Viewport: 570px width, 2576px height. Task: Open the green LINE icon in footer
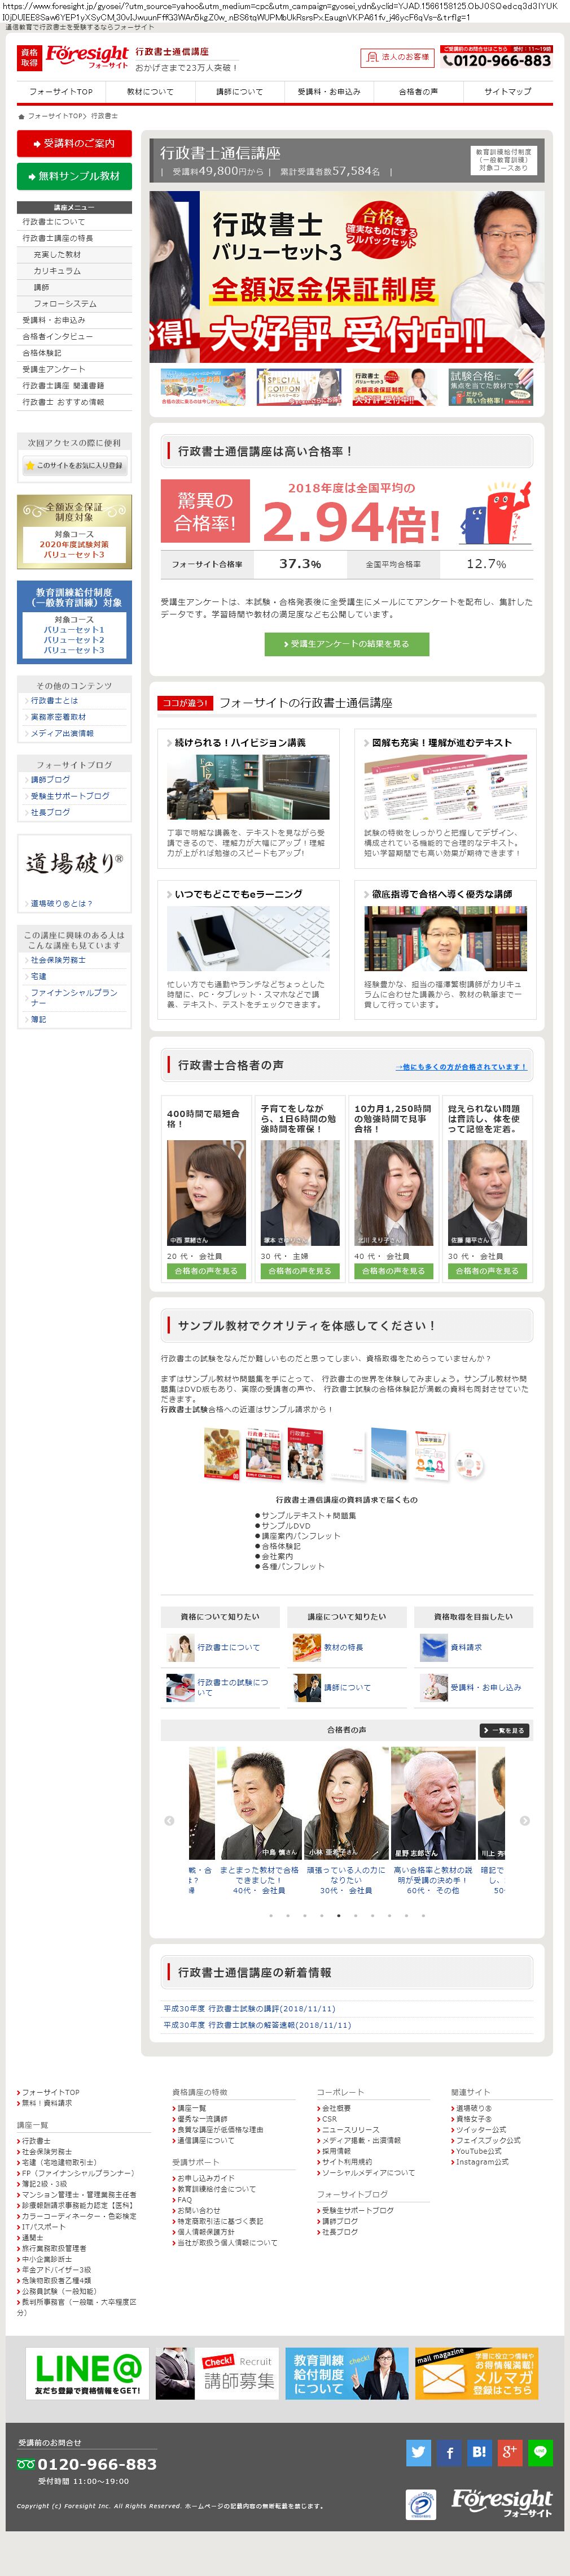point(540,2451)
